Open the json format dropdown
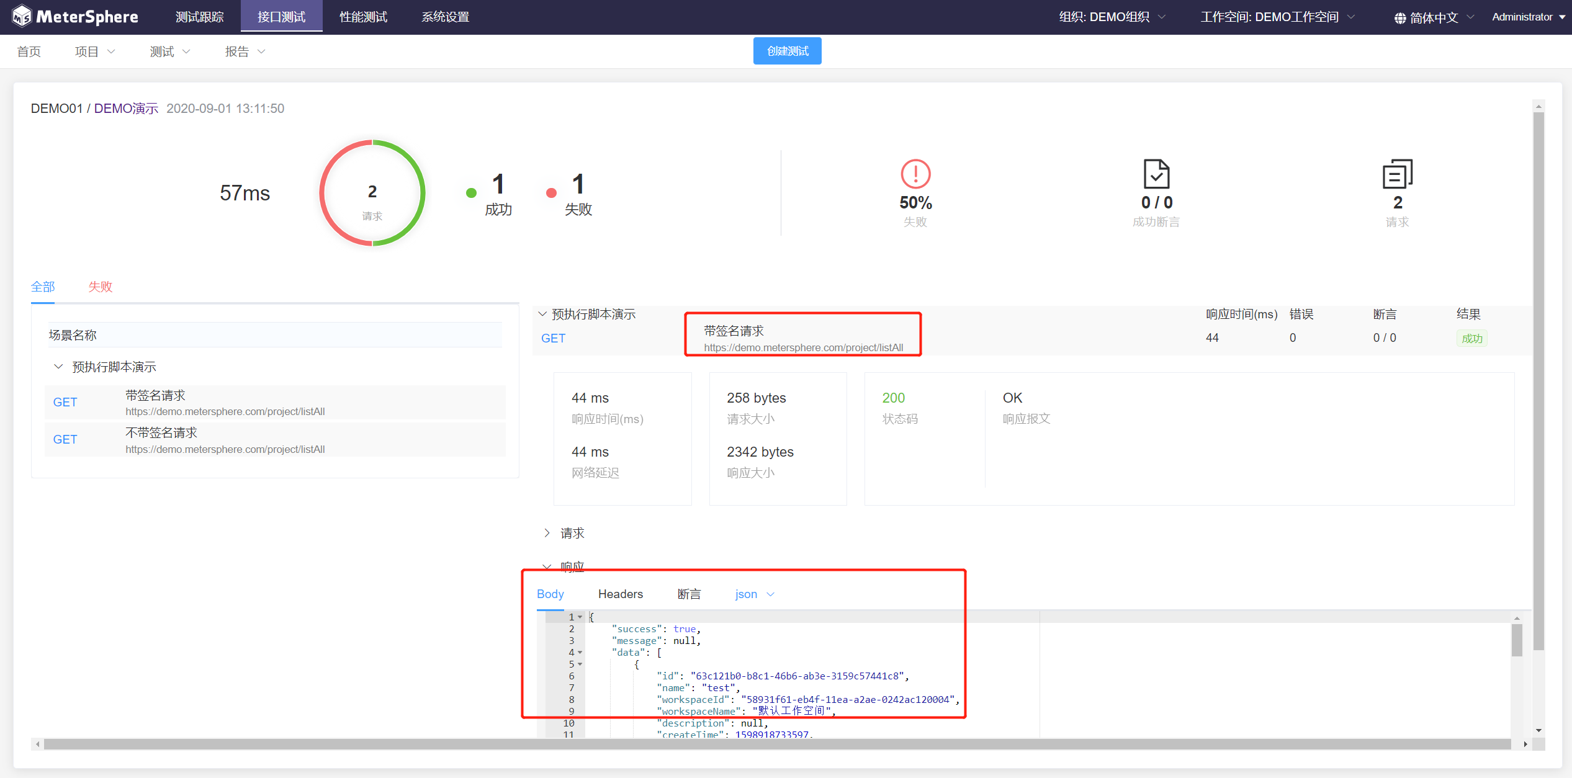The width and height of the screenshot is (1572, 778). click(754, 594)
